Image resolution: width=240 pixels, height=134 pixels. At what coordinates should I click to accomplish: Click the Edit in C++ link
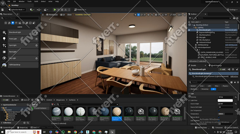(234, 76)
